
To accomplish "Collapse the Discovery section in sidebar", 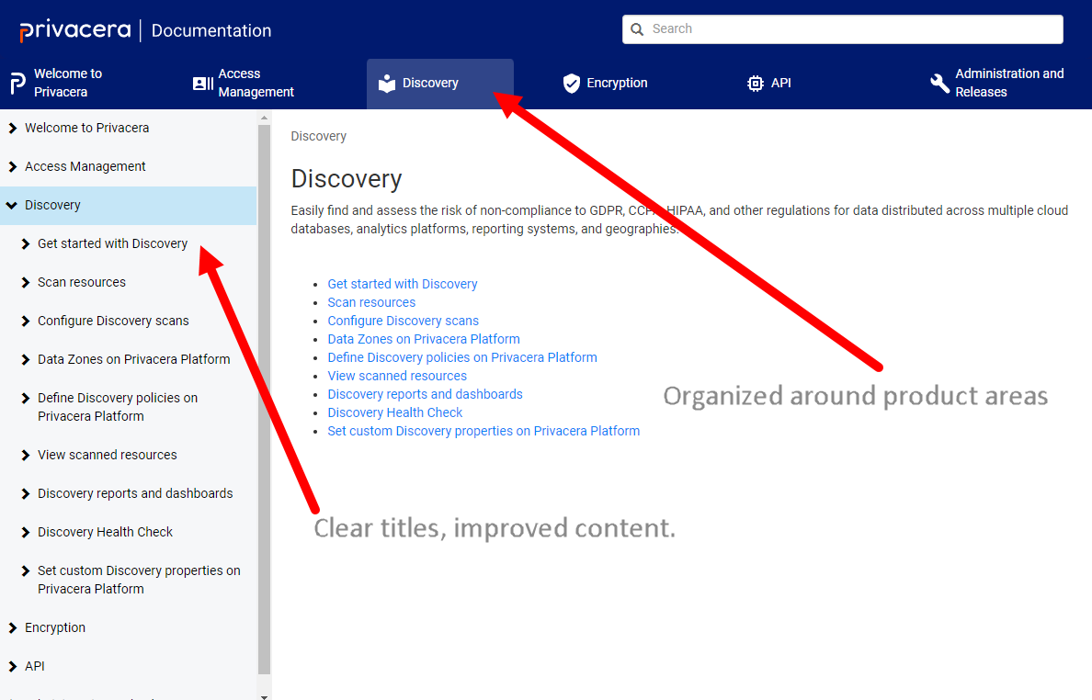I will coord(12,206).
